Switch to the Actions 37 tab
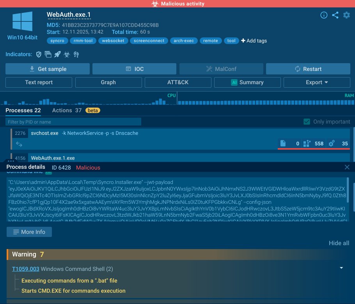Screen dimensions: 355x304 67,110
